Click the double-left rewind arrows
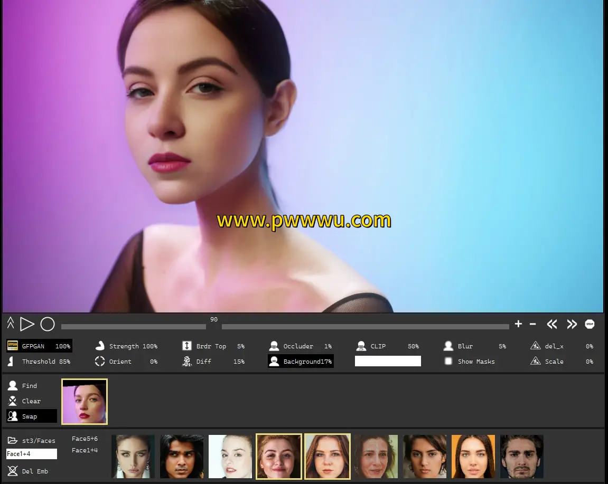This screenshot has width=608, height=484. [x=552, y=324]
